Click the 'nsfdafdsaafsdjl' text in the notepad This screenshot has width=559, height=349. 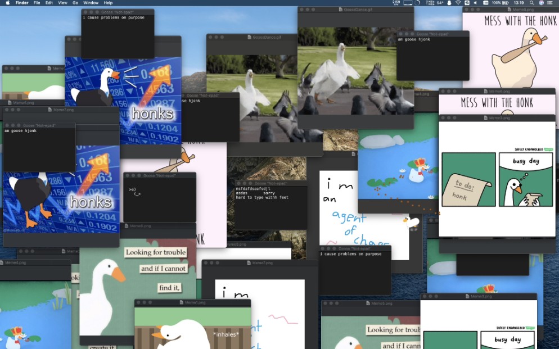point(253,189)
